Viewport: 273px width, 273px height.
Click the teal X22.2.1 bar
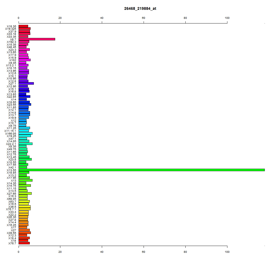click(25, 144)
